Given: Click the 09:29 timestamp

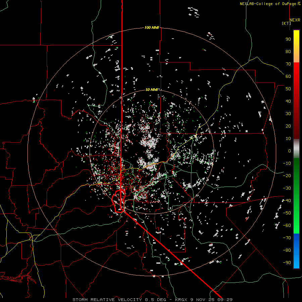Looking at the screenshot, I should [224, 300].
